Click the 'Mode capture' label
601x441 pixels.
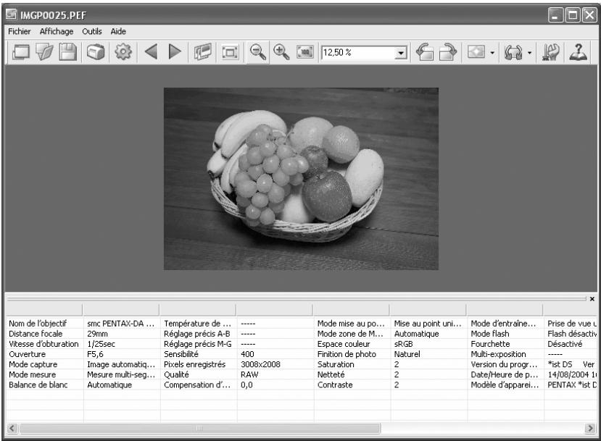tap(33, 364)
